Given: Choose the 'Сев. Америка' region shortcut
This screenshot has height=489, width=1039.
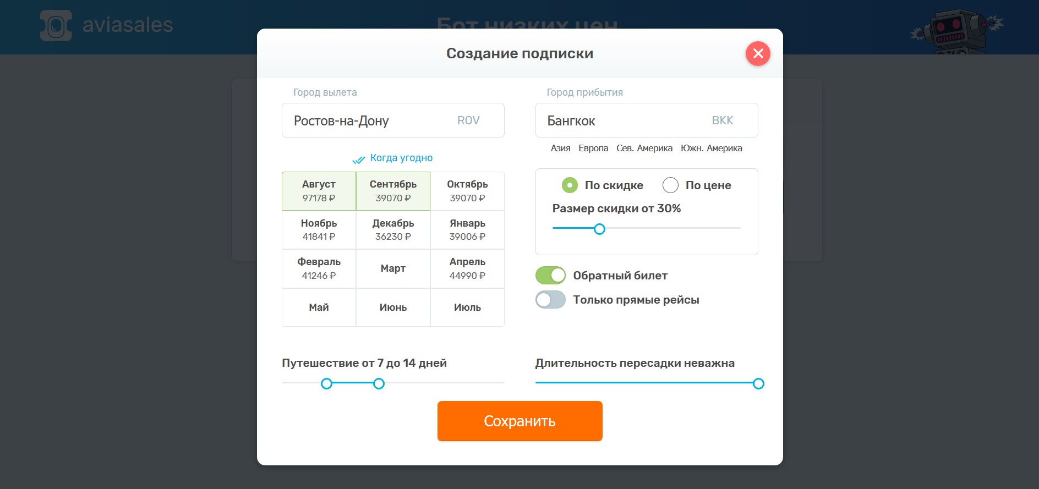Looking at the screenshot, I should (644, 149).
